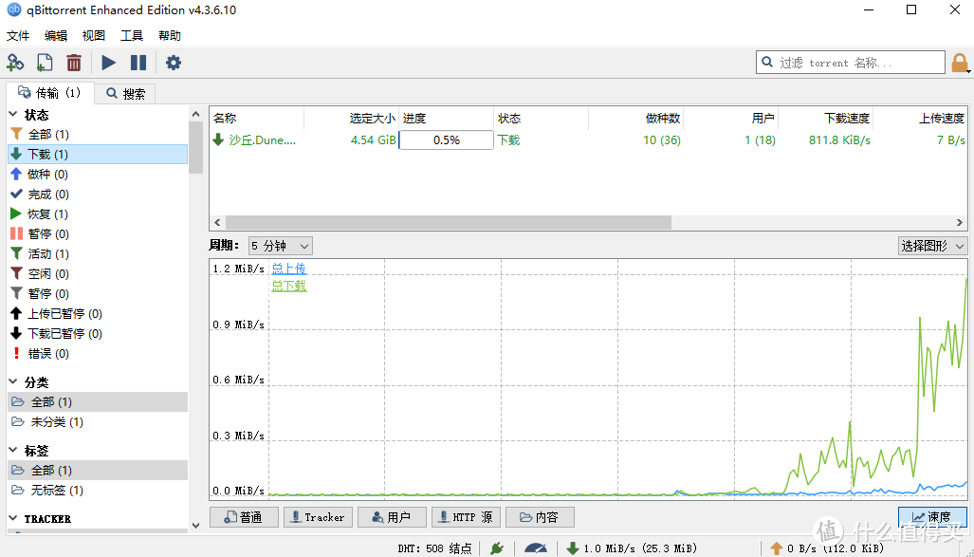Open the 选择图形 graph selector
This screenshot has width=974, height=557.
(932, 245)
